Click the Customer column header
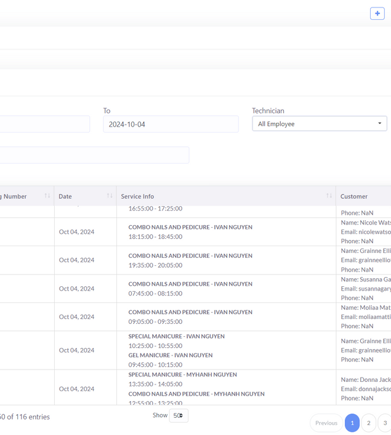 354,196
